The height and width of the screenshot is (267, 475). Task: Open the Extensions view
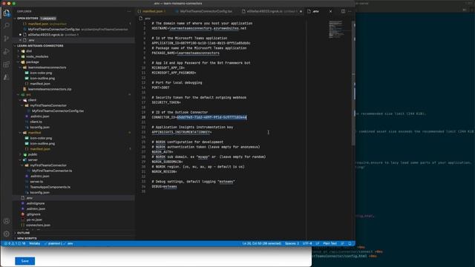(x=7, y=65)
